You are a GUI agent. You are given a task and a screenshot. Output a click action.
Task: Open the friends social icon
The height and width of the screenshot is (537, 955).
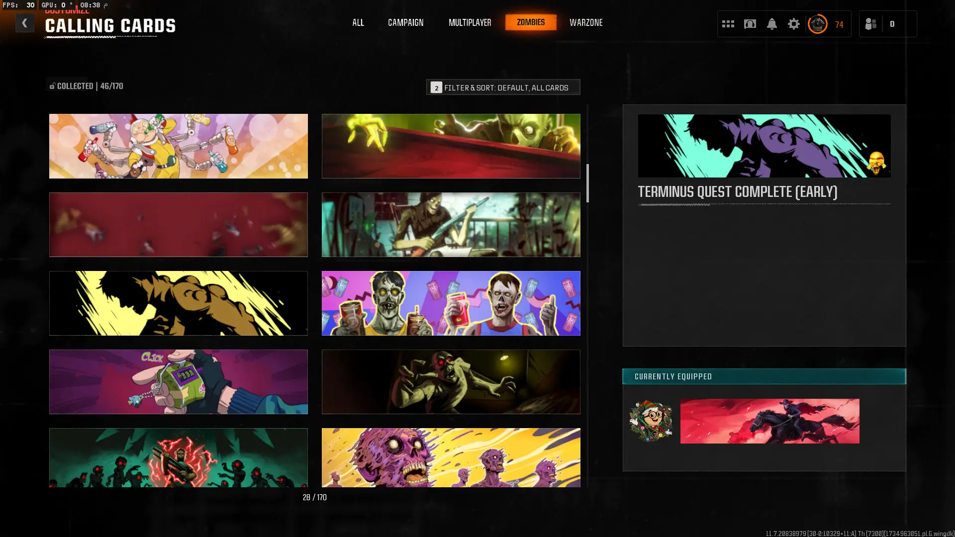pyautogui.click(x=870, y=24)
